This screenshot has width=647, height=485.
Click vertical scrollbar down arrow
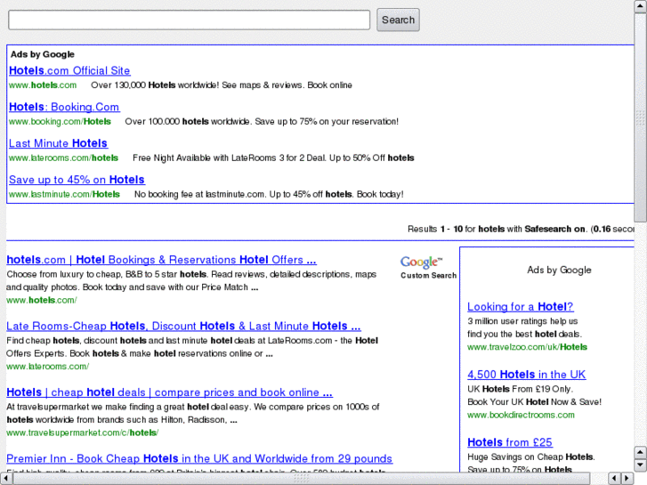pyautogui.click(x=640, y=465)
